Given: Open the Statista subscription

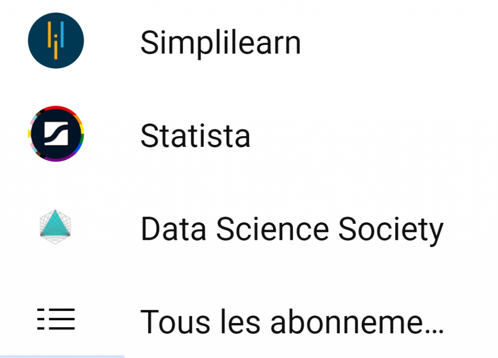Looking at the screenshot, I should [195, 136].
